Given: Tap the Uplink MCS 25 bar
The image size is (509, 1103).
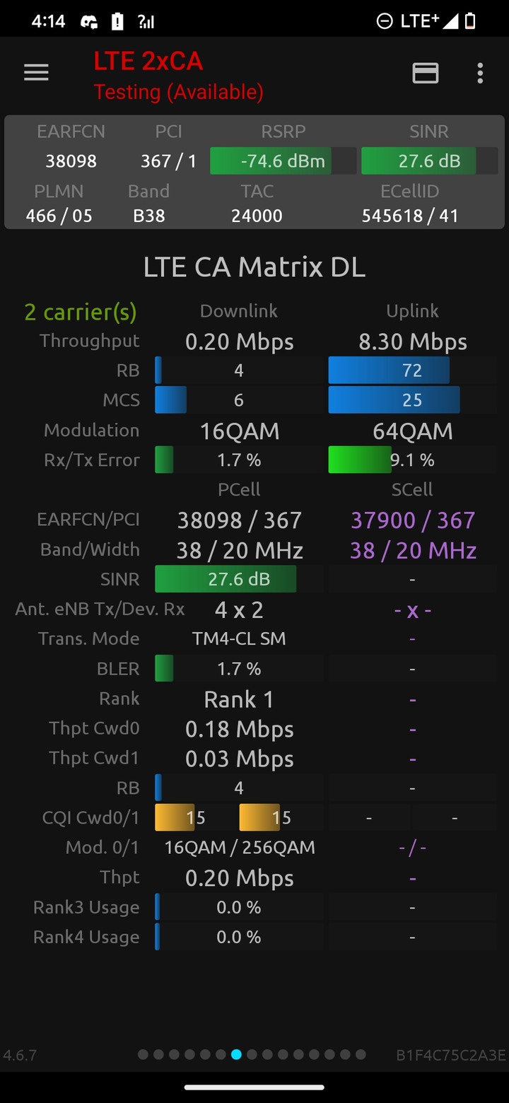Looking at the screenshot, I should click(x=412, y=400).
